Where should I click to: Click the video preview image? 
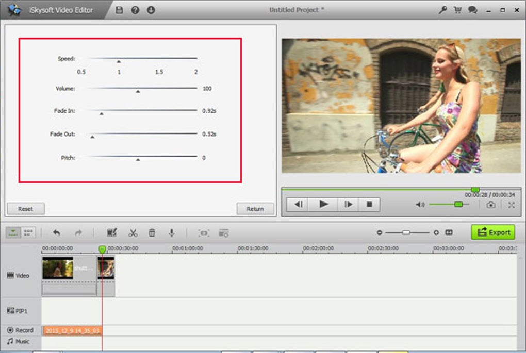point(401,106)
